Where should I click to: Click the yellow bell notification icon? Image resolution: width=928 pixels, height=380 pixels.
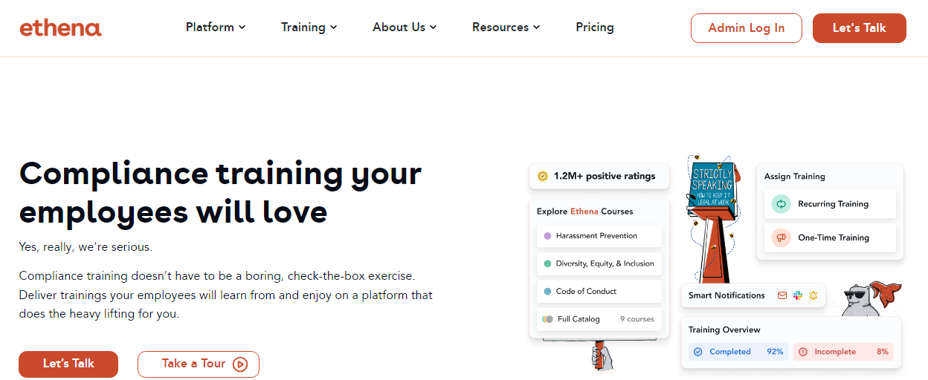[x=813, y=295]
